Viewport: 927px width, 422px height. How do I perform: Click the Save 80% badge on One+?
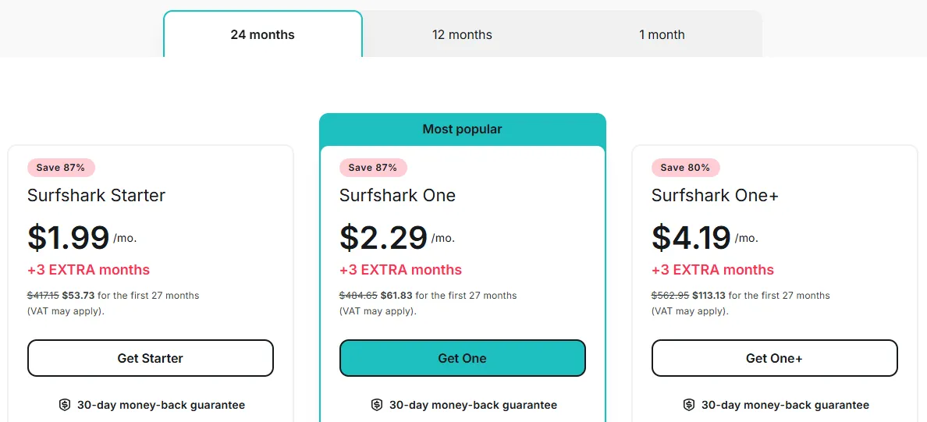point(685,168)
